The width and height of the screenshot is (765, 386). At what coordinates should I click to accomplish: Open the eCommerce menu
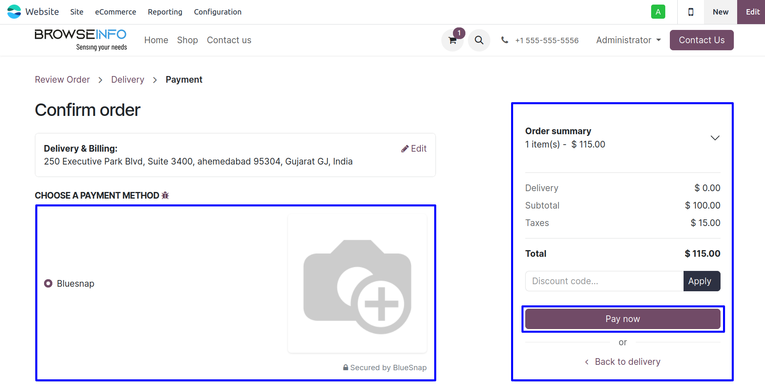[x=116, y=12]
